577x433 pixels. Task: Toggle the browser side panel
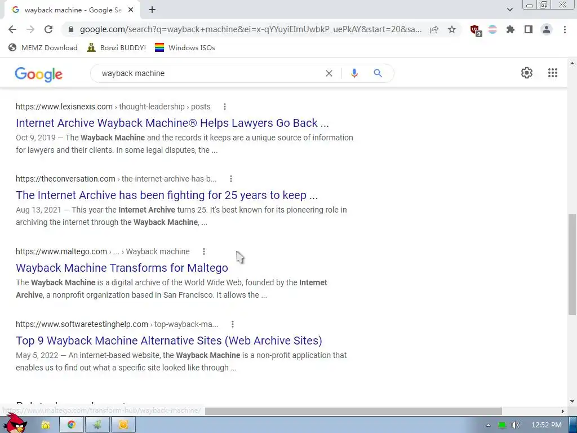(x=529, y=29)
